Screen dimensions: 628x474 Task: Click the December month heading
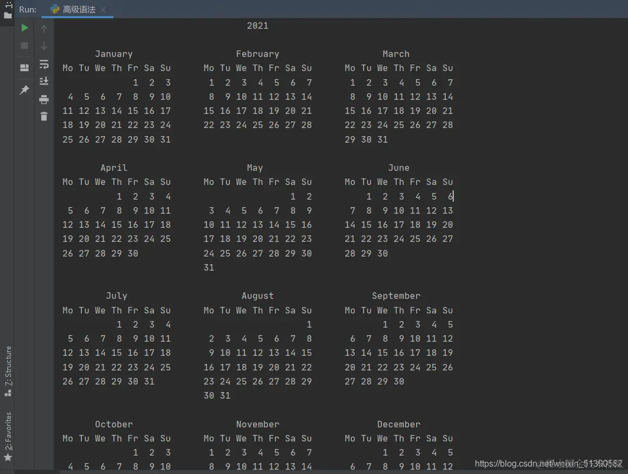pos(398,424)
